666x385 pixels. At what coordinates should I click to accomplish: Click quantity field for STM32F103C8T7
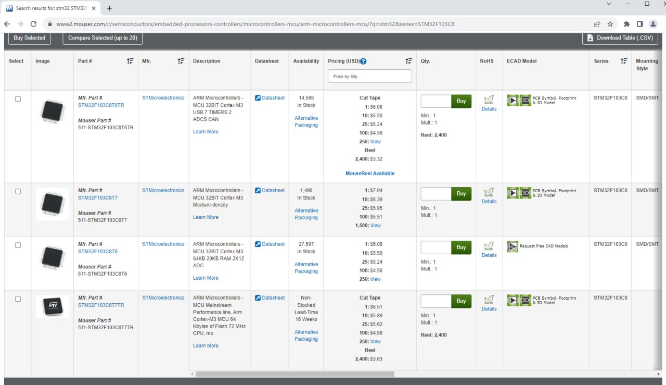(436, 194)
